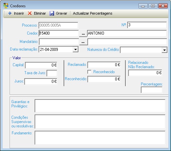The image size is (171, 151).
Task: Click the red X Eliminar icon
Action: (x=30, y=13)
